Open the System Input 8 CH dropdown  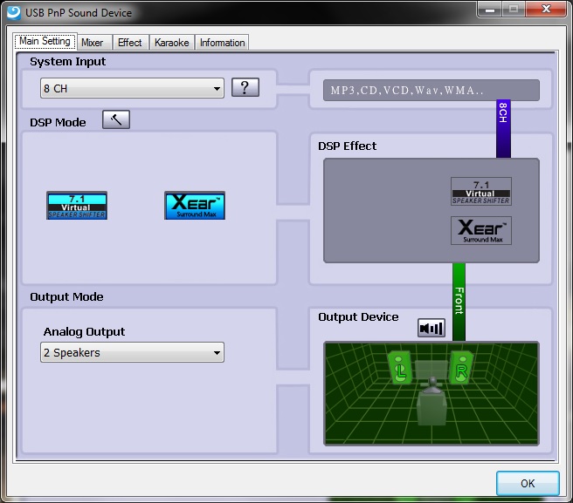(132, 88)
